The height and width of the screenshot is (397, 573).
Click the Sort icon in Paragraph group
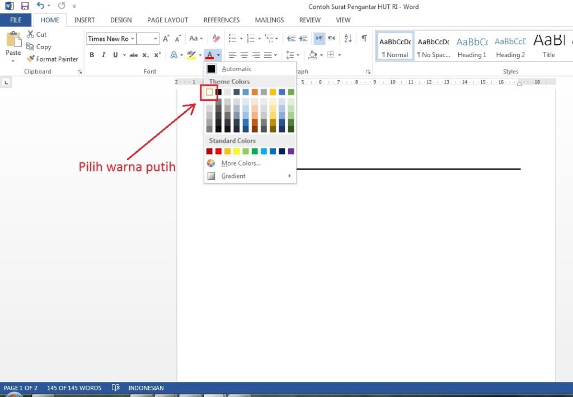pos(347,39)
